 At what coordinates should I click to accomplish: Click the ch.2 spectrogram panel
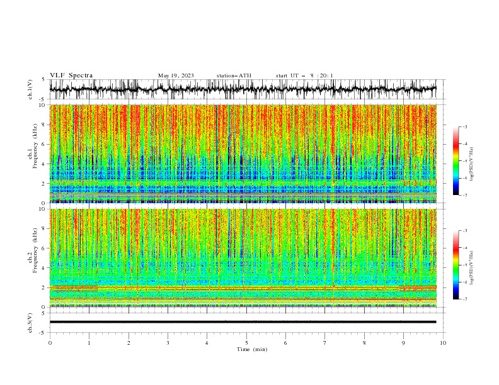point(243,258)
